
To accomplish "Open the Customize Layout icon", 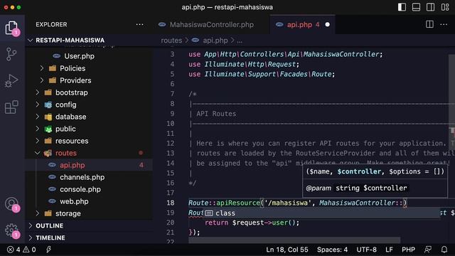I will [x=445, y=7].
